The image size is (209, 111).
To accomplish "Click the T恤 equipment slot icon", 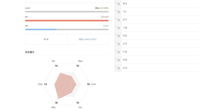I will 118,12.
